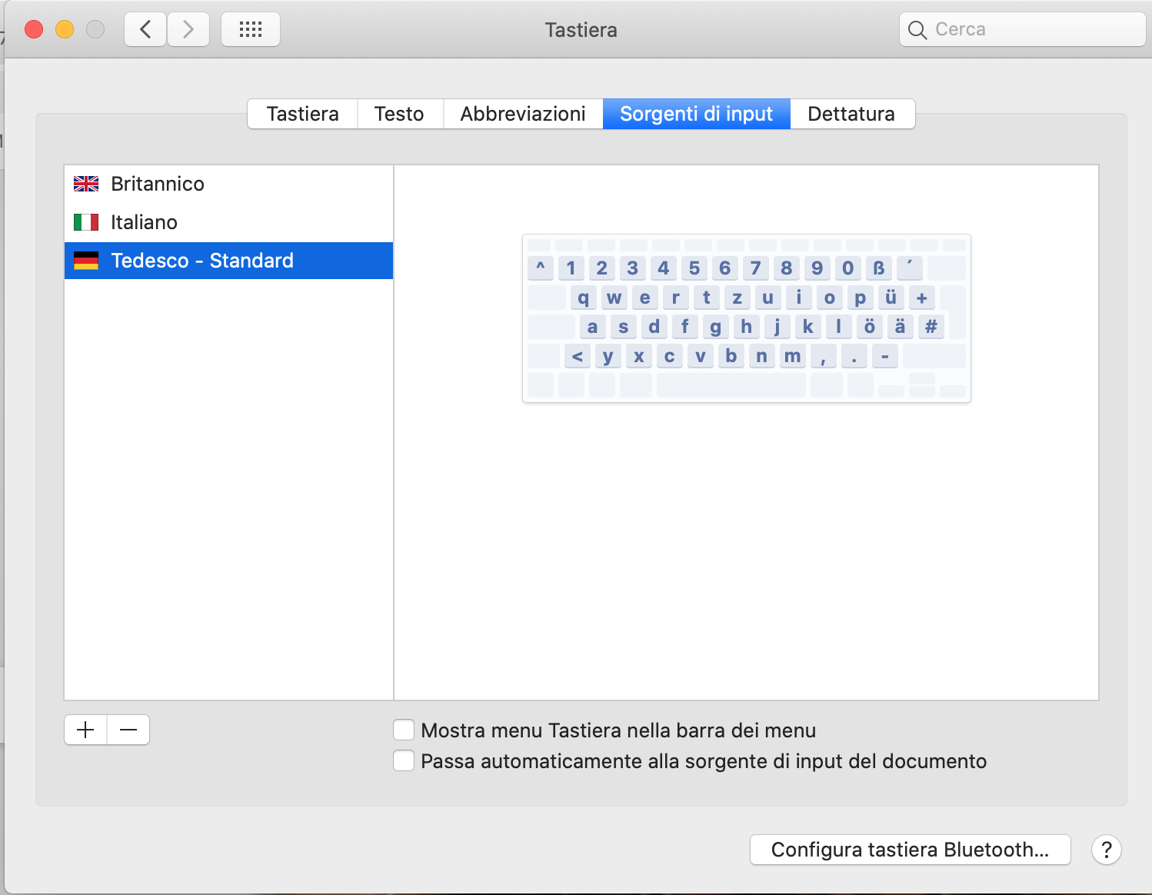The image size is (1152, 895).
Task: Click the British flag icon
Action: (86, 184)
